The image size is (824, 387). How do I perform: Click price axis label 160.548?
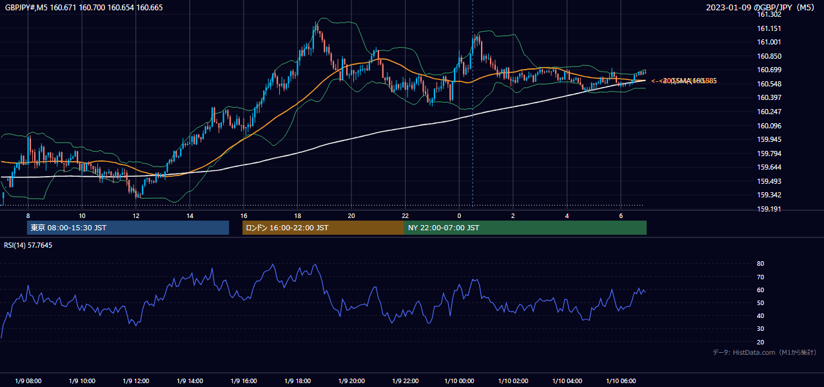point(769,84)
